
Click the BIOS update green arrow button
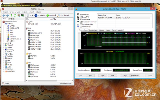coord(51,15)
